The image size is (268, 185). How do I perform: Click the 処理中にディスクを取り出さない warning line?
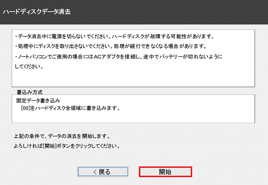(x=111, y=46)
